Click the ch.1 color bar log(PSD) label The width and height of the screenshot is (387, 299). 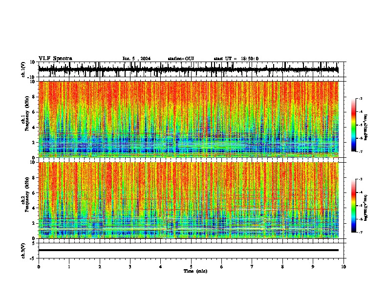tap(365, 127)
